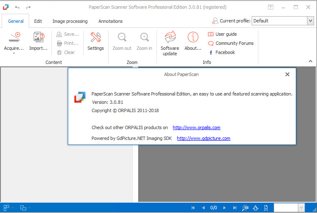Image resolution: width=317 pixels, height=213 pixels.
Task: Click the Save button in Content group
Action: [67, 34]
